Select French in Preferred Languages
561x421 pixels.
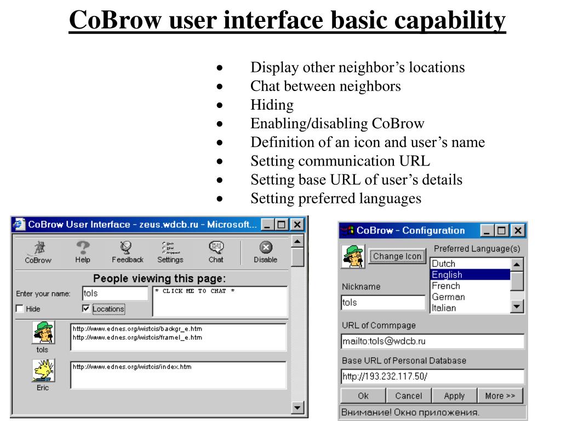click(470, 286)
